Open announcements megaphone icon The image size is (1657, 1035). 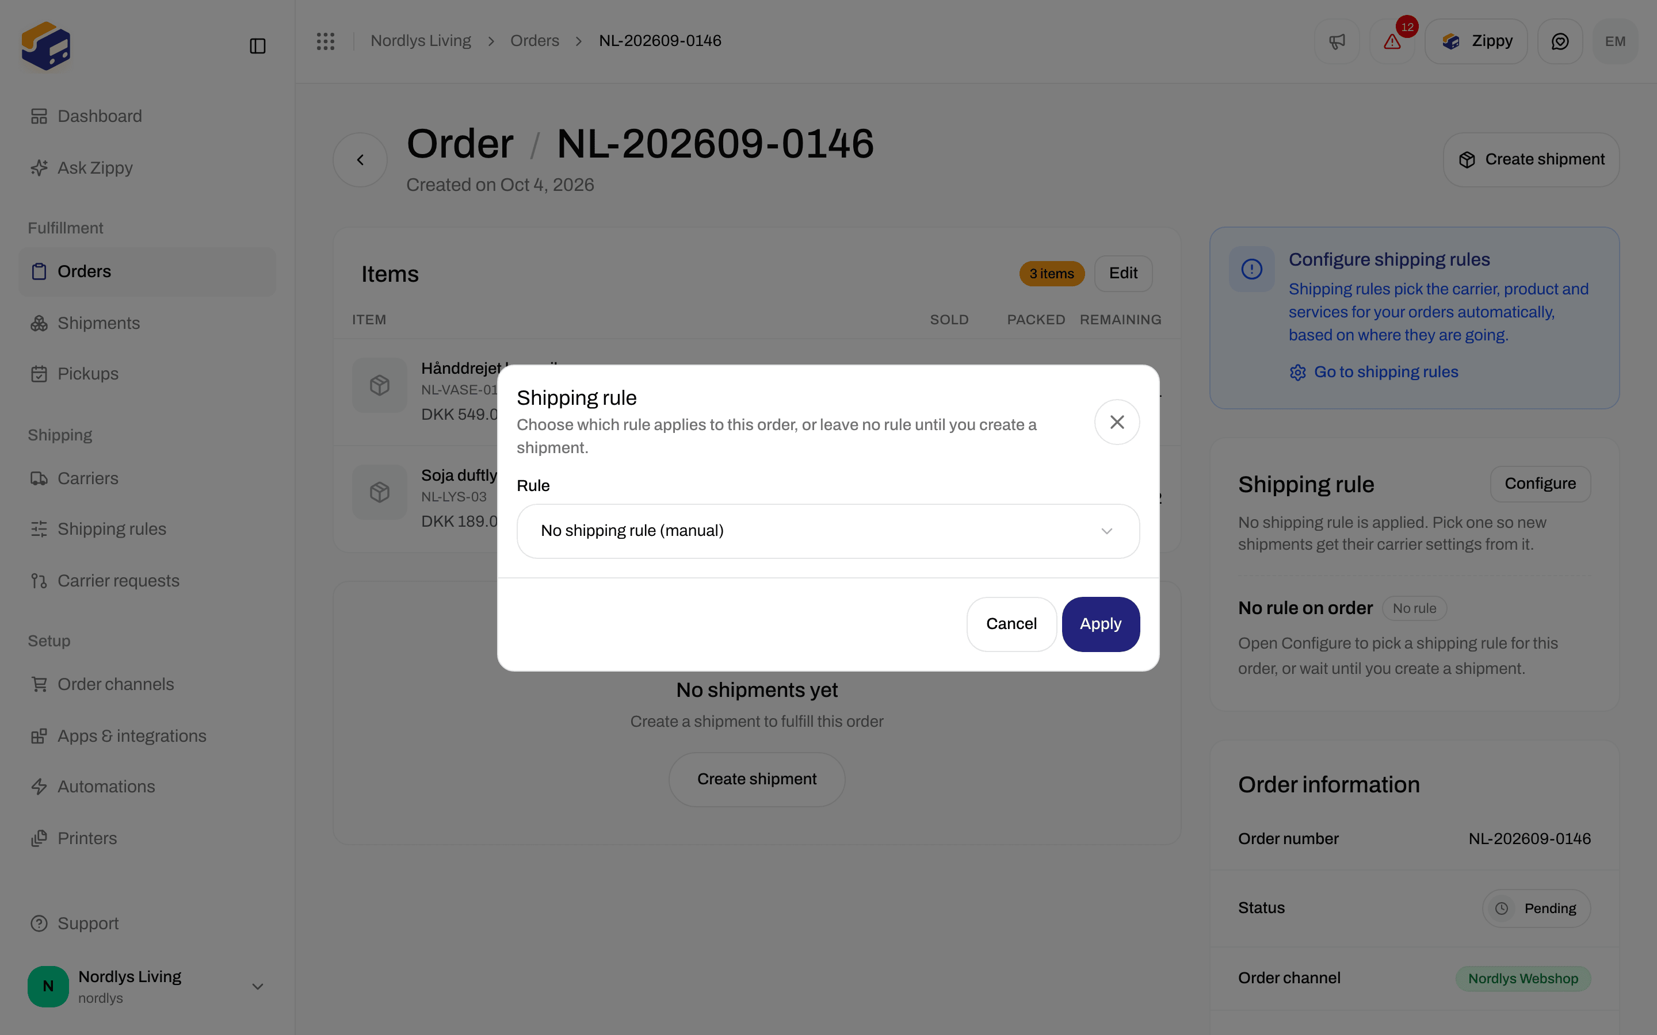tap(1337, 41)
